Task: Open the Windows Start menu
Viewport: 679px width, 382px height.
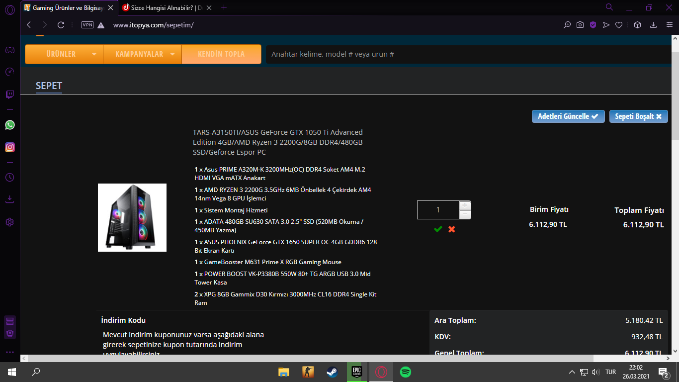Action: point(12,372)
